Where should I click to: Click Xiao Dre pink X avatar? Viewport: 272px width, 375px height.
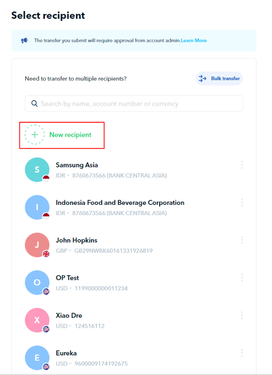[37, 320]
